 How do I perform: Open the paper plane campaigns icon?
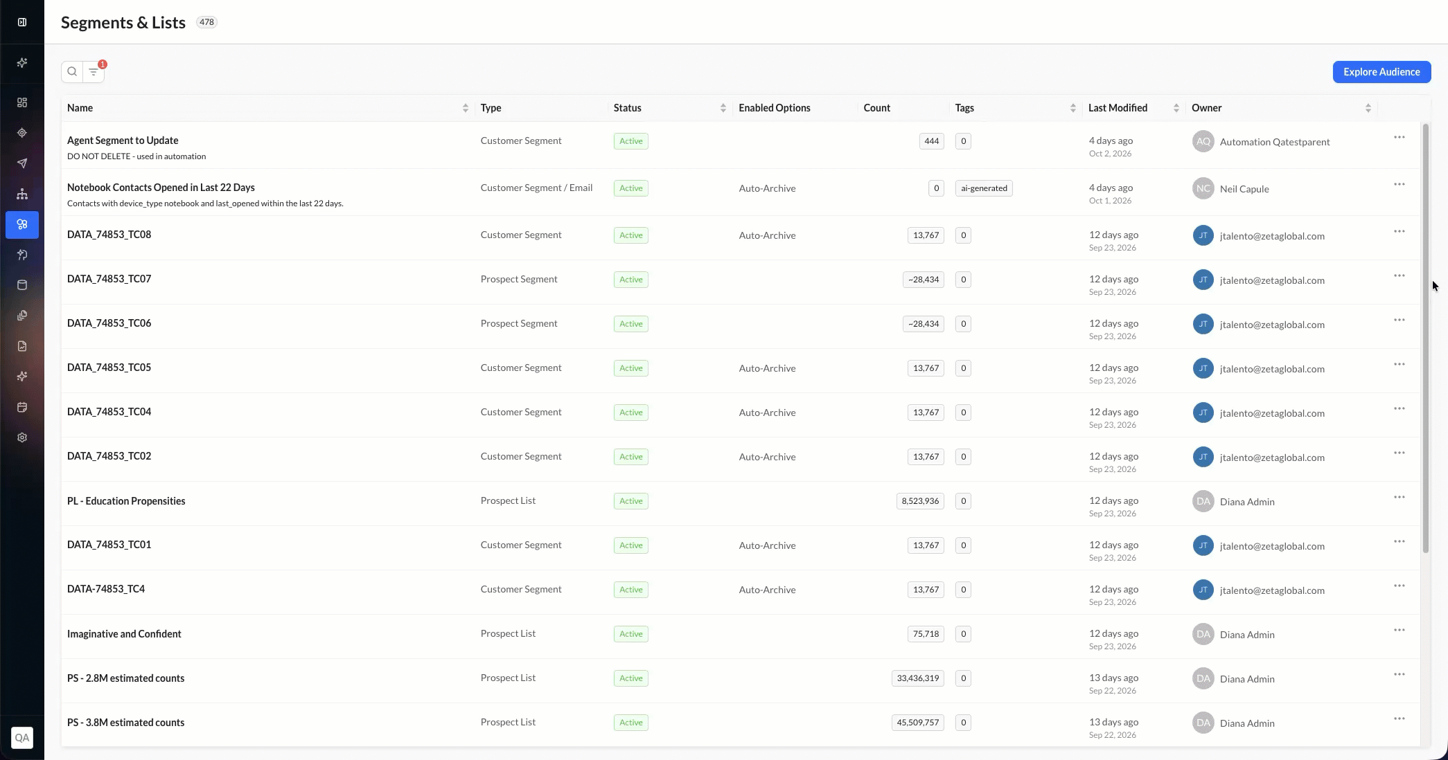22,163
